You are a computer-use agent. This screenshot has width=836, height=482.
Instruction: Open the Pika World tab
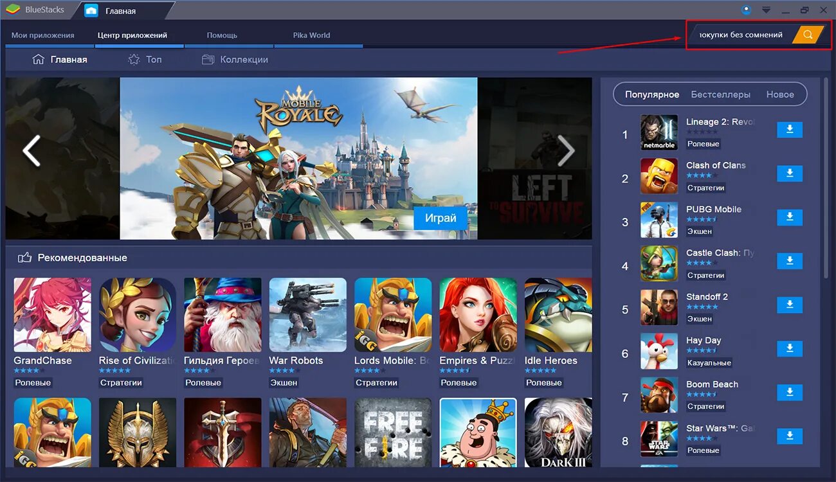coord(311,35)
